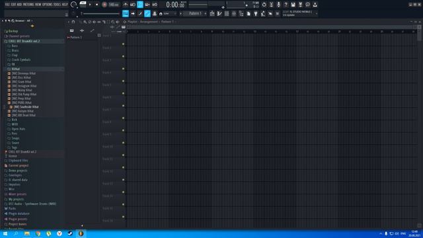
Task: Open the Windows taskbar search icon
Action: 16,233
